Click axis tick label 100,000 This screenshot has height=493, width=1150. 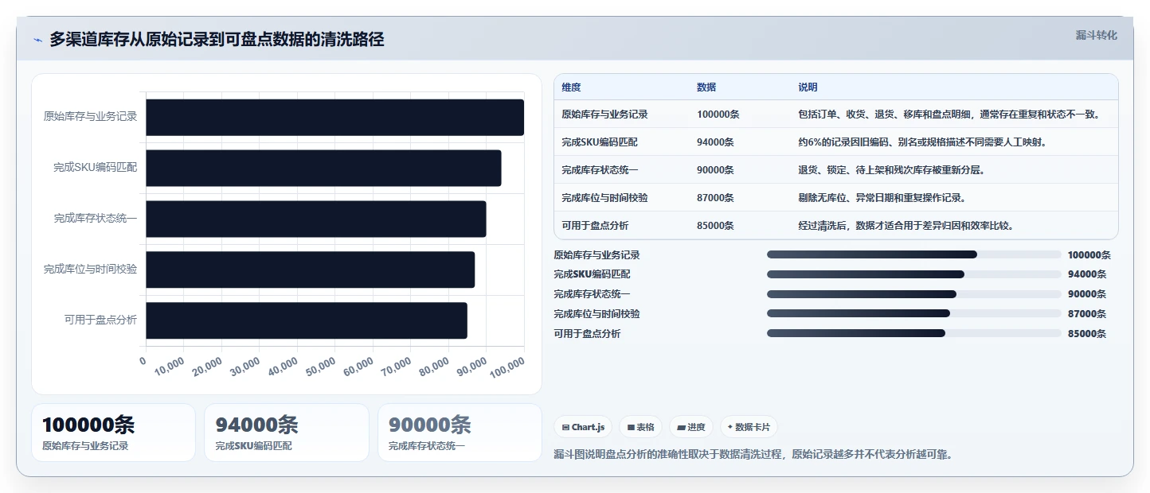pyautogui.click(x=508, y=369)
